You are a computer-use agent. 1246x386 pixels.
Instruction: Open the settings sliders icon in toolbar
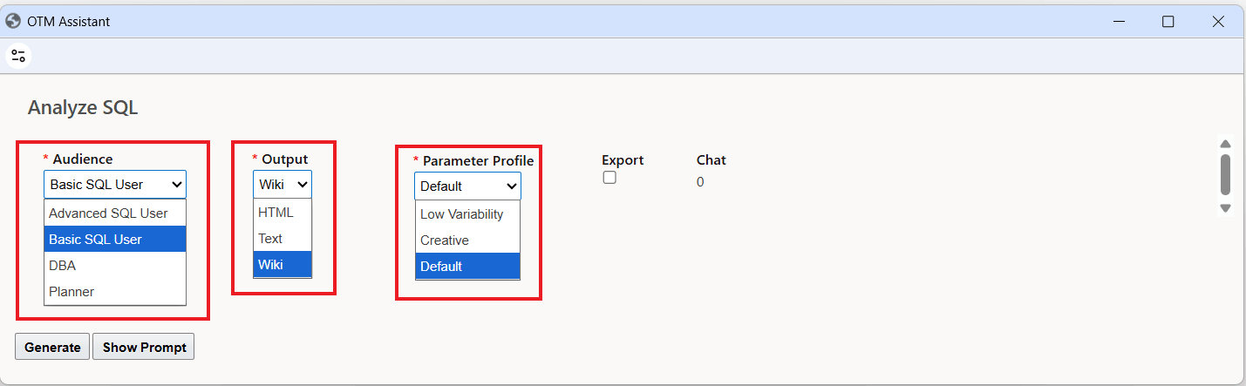tap(18, 57)
